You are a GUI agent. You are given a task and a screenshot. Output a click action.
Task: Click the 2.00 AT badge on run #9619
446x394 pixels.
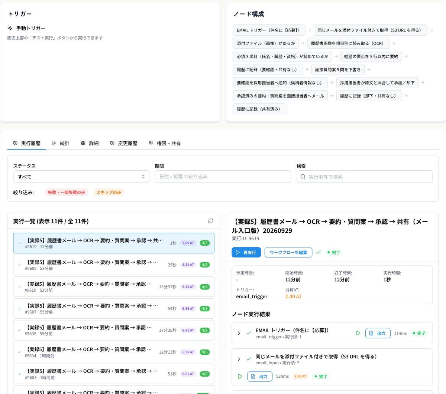pyautogui.click(x=188, y=243)
